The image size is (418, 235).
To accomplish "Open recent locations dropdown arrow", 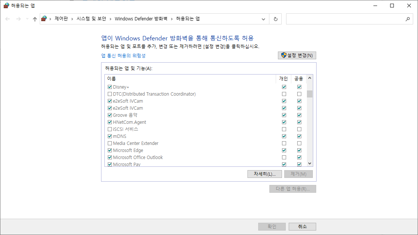I will (x=27, y=19).
